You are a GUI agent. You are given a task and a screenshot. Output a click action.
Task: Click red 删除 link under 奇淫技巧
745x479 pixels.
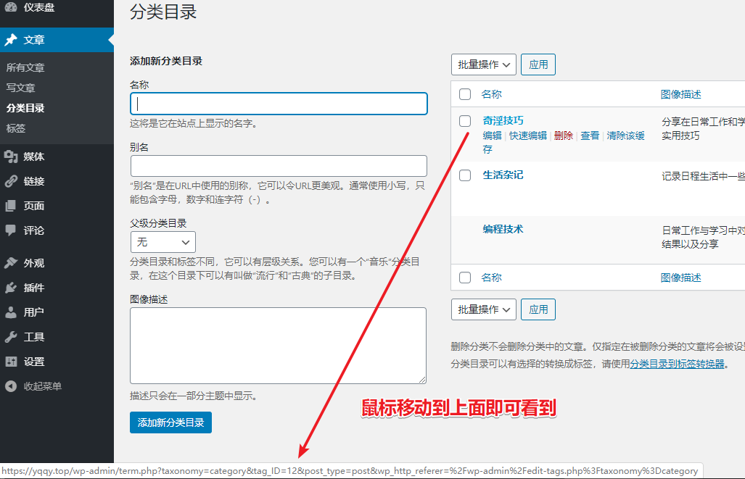[564, 136]
